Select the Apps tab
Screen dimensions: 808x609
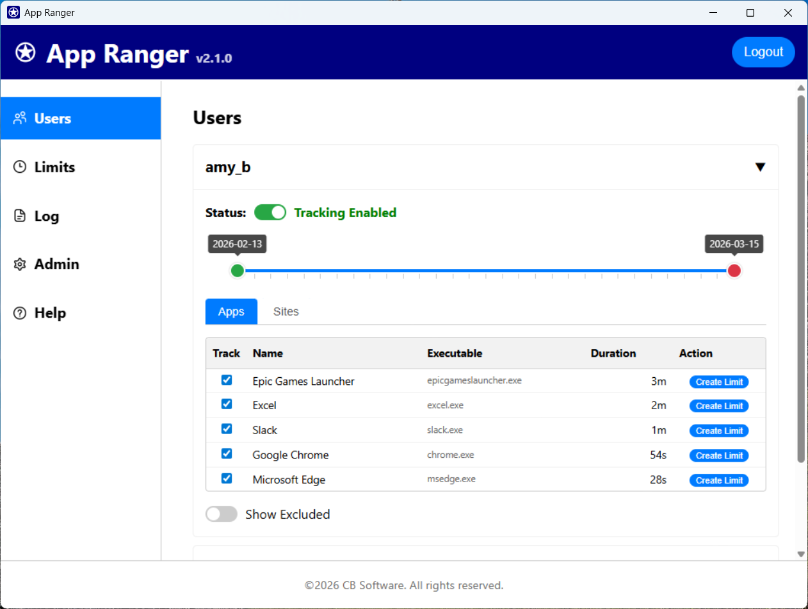[x=231, y=312]
